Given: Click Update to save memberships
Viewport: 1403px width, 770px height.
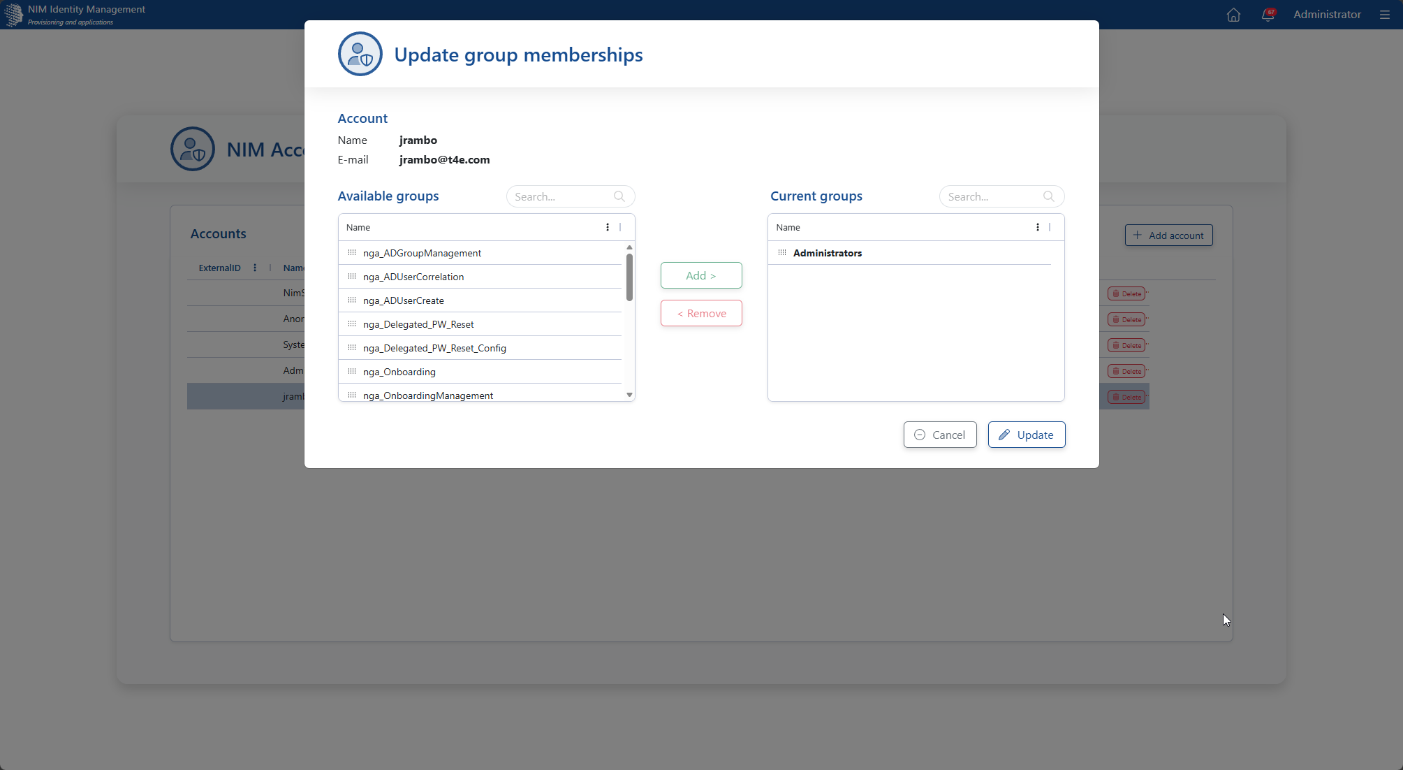Looking at the screenshot, I should [x=1027, y=435].
